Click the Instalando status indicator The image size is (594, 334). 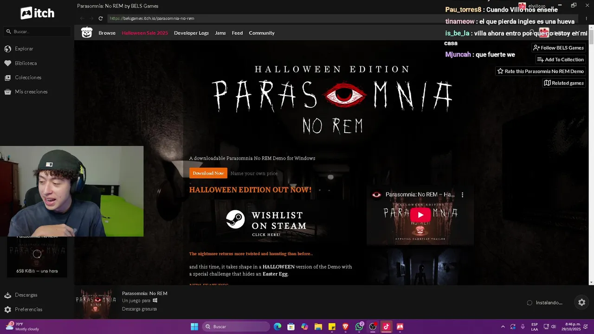(545, 302)
